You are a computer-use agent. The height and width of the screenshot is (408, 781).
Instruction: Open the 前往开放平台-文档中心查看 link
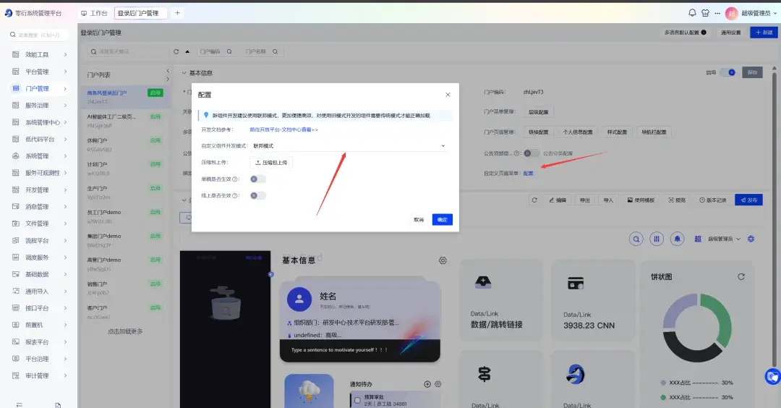point(284,129)
